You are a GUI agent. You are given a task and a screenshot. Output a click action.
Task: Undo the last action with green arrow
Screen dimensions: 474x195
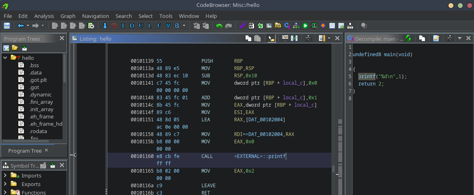point(219,26)
